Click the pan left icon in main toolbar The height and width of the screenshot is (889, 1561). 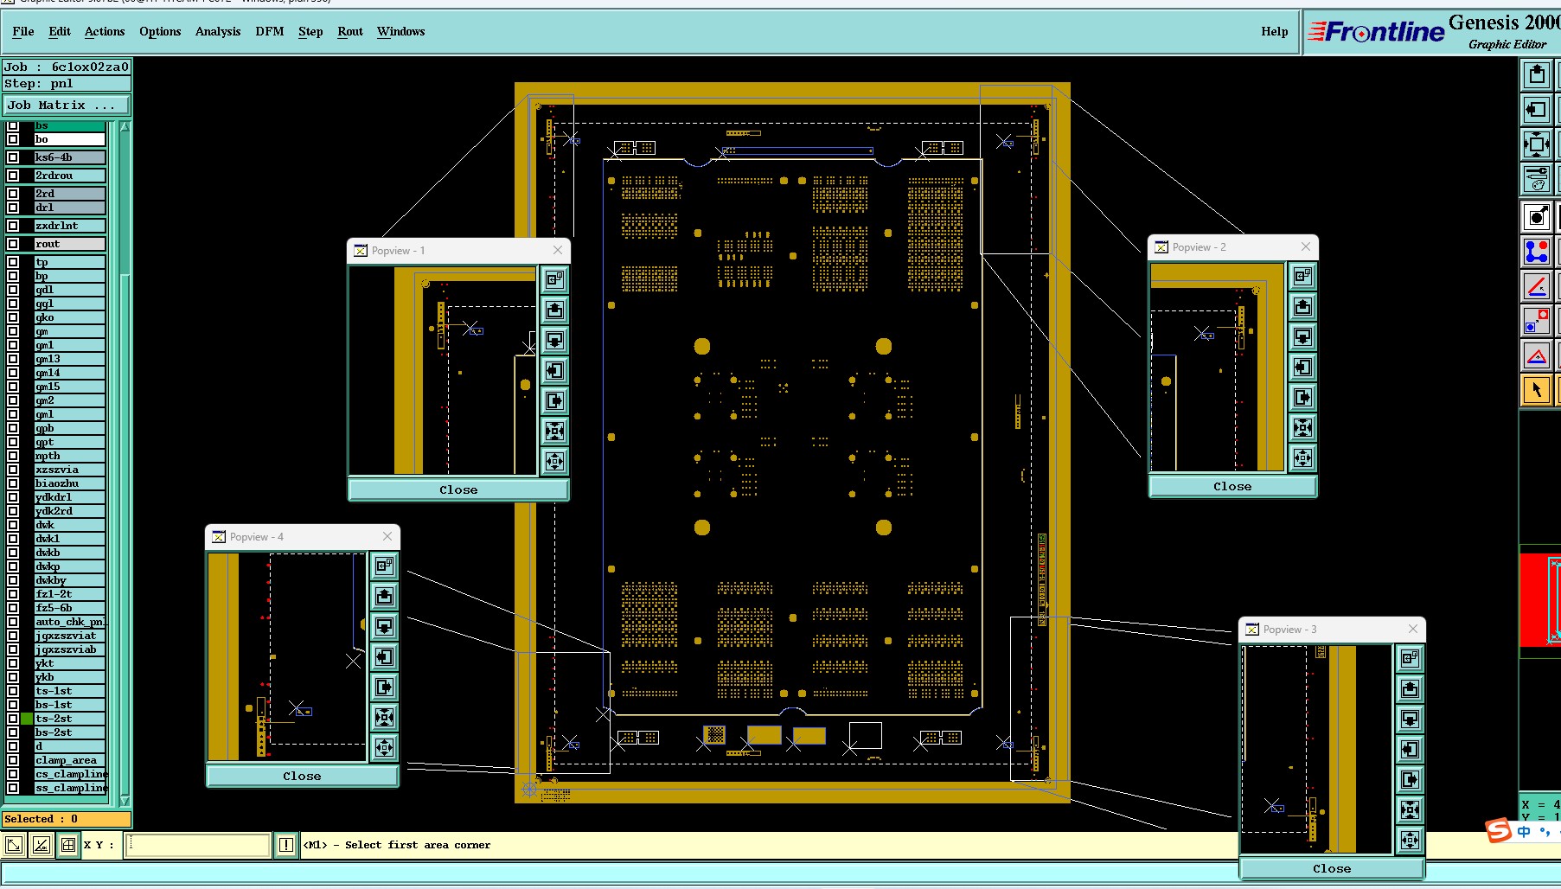(1537, 110)
